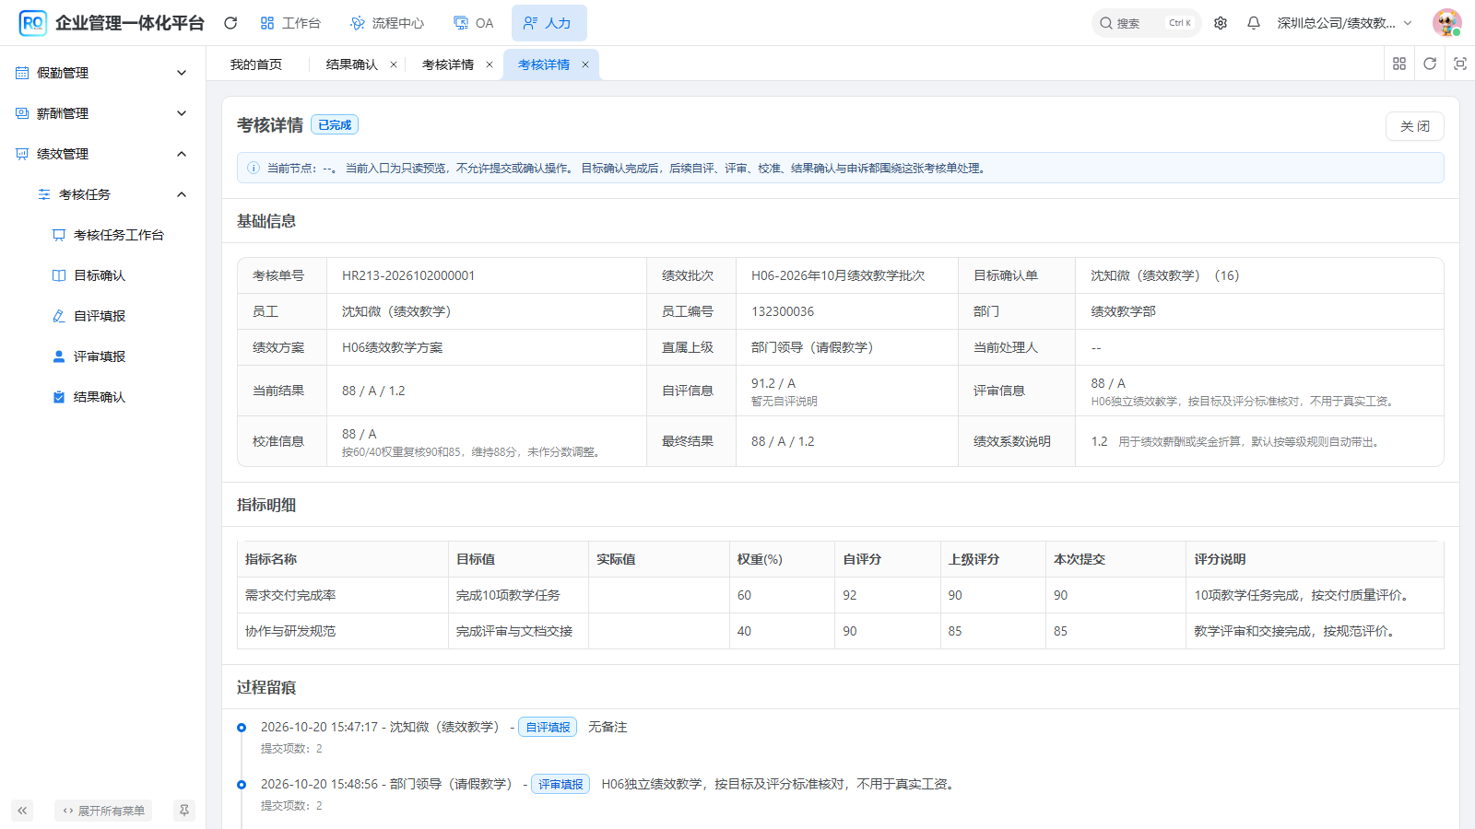Close the first, inactive 考核详情 tab
The height and width of the screenshot is (829, 1475).
pyautogui.click(x=490, y=64)
